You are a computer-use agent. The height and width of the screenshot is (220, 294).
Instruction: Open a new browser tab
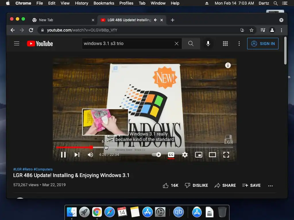click(173, 20)
